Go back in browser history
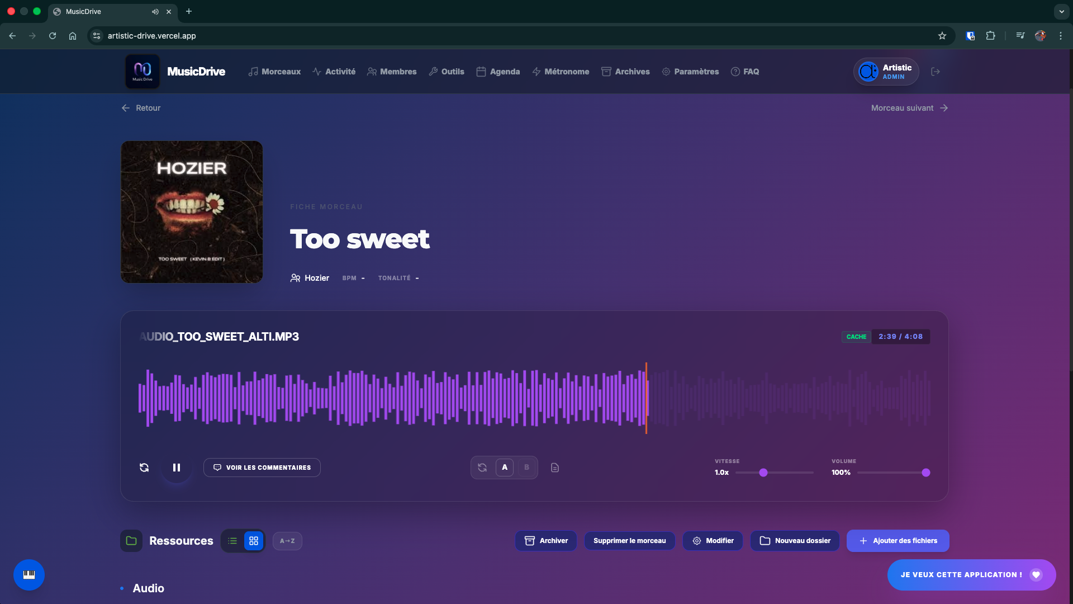1073x604 pixels. point(12,36)
